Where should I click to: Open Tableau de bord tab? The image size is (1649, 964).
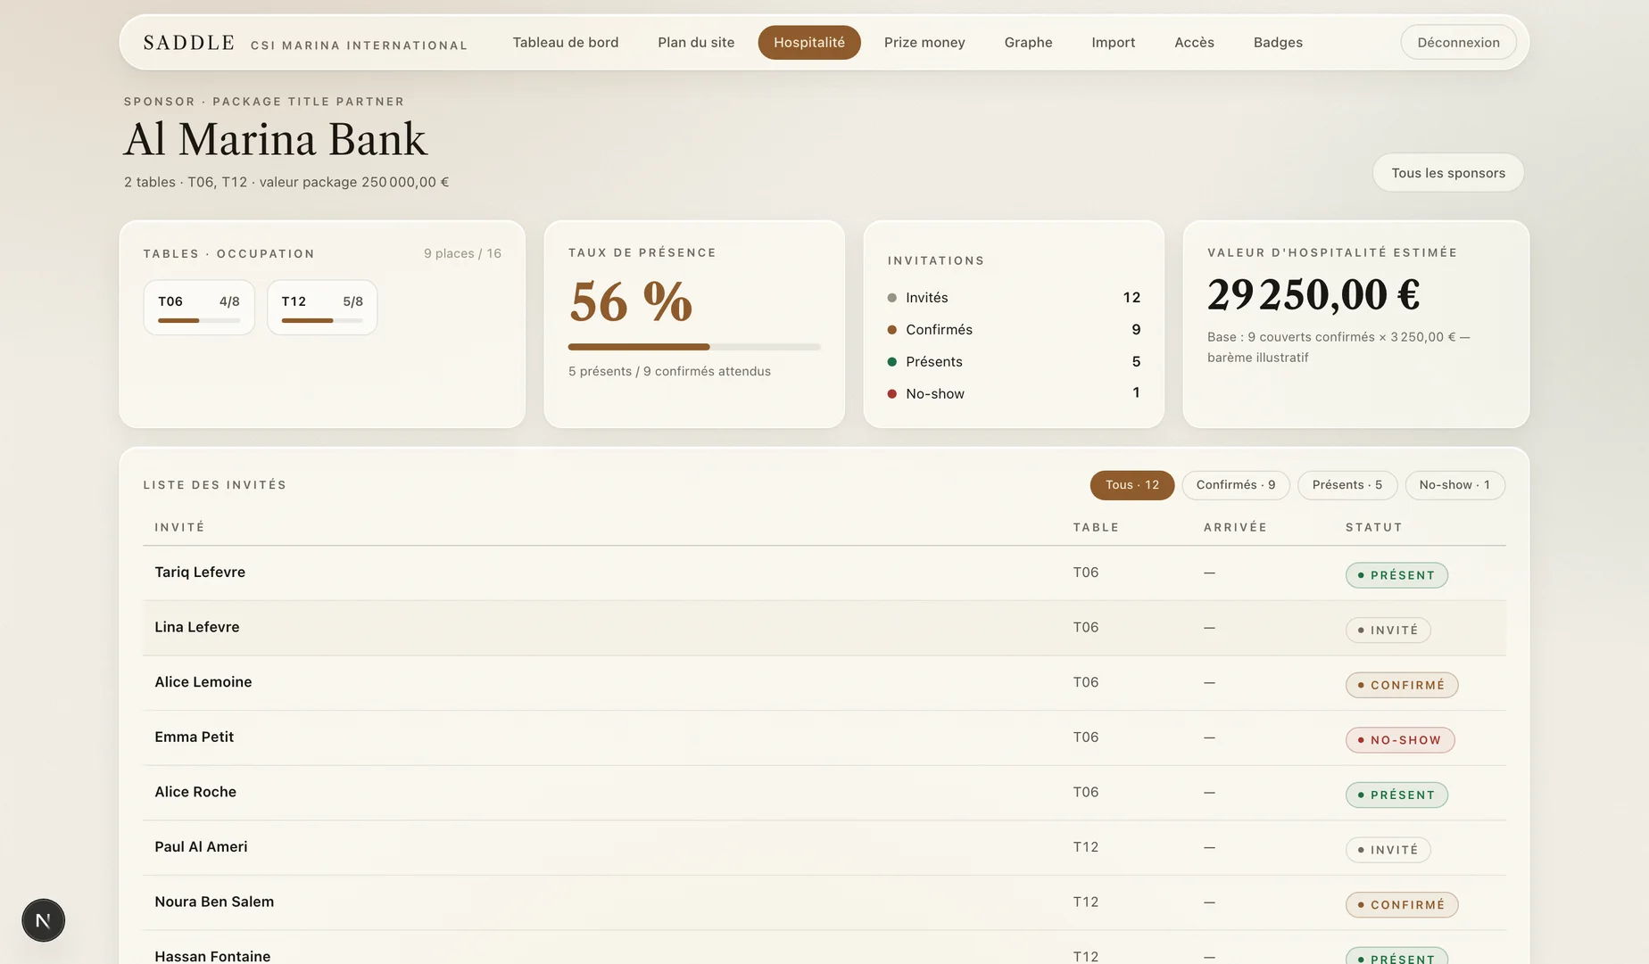566,42
